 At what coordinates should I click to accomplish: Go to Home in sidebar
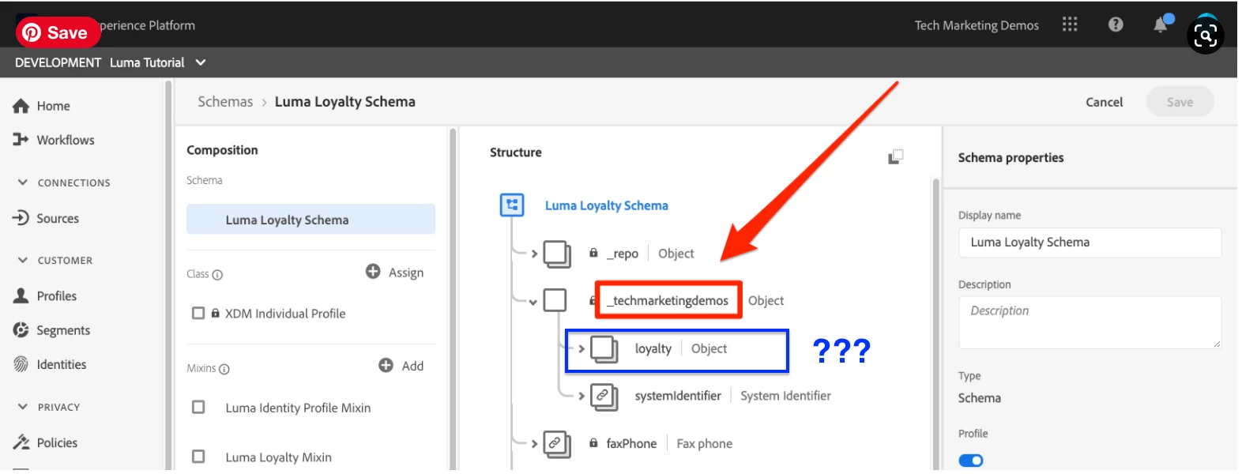point(53,106)
